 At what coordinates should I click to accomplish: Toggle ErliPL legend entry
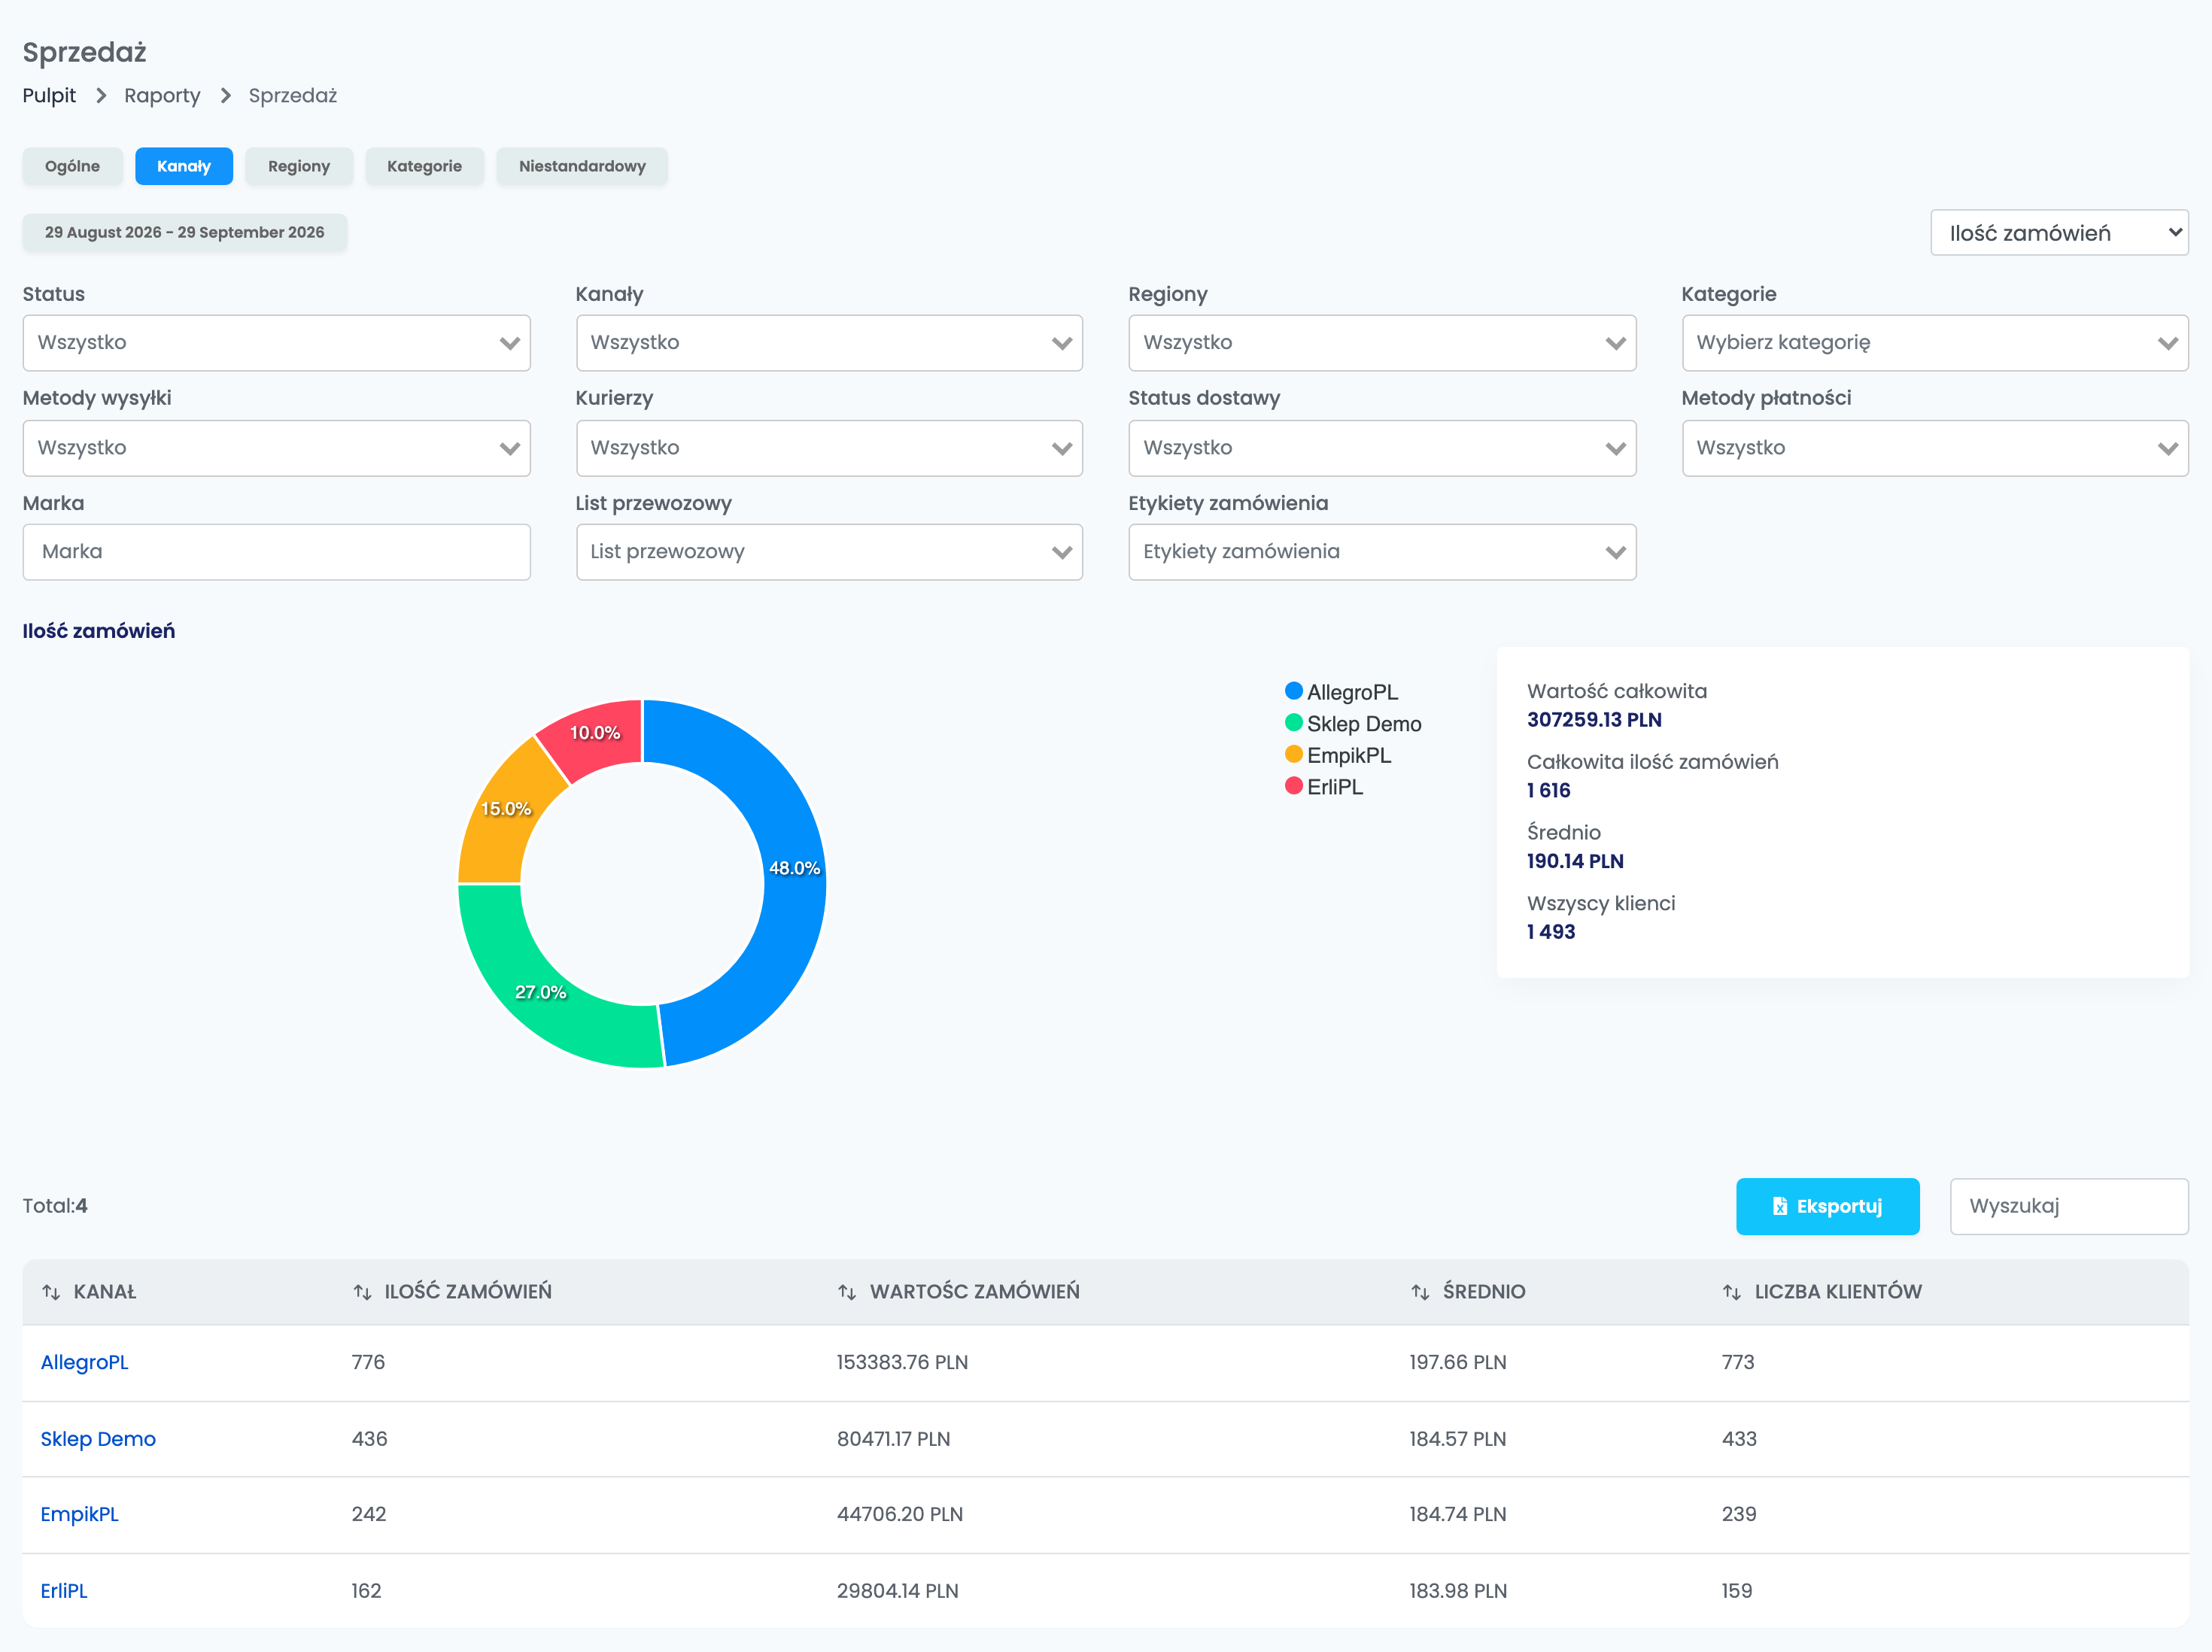click(x=1324, y=787)
